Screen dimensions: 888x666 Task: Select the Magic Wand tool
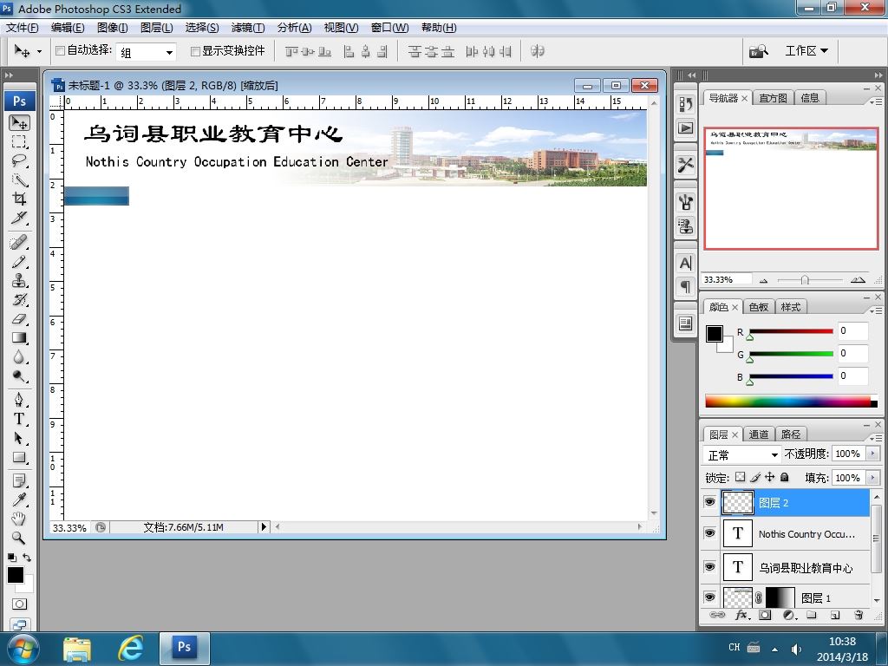(x=19, y=180)
